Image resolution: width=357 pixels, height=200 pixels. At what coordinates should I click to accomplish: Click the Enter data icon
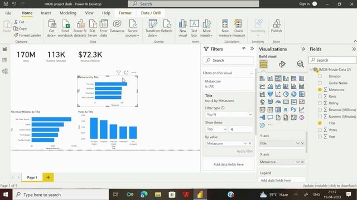click(x=104, y=24)
